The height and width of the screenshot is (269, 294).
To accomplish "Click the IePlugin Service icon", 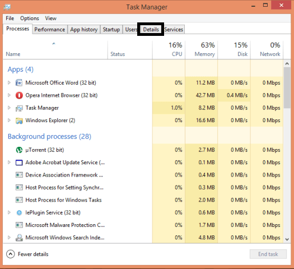I will [19, 212].
